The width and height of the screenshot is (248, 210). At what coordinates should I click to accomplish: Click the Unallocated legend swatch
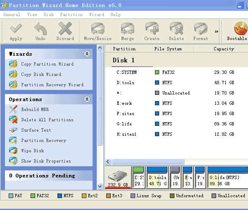214,196
